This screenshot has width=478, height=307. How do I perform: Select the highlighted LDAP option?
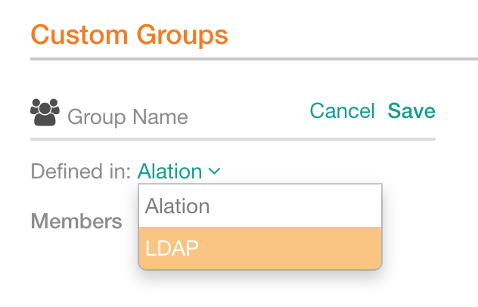(260, 248)
